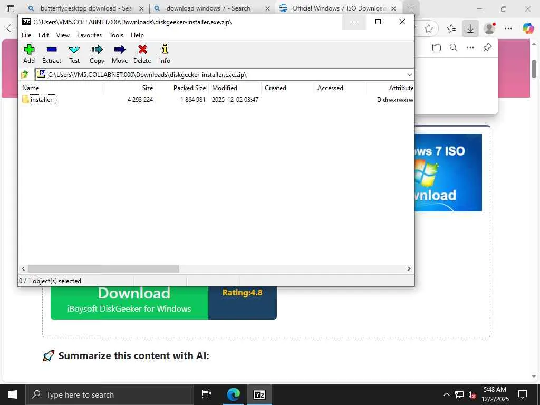Pin the Edge downloads panel
Image resolution: width=540 pixels, height=405 pixels.
pos(487,47)
